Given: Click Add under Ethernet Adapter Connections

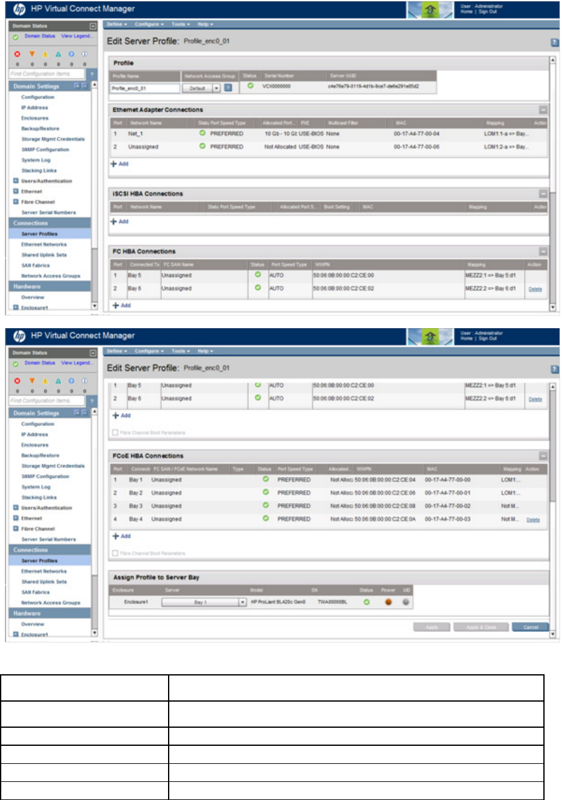Looking at the screenshot, I should (x=120, y=164).
